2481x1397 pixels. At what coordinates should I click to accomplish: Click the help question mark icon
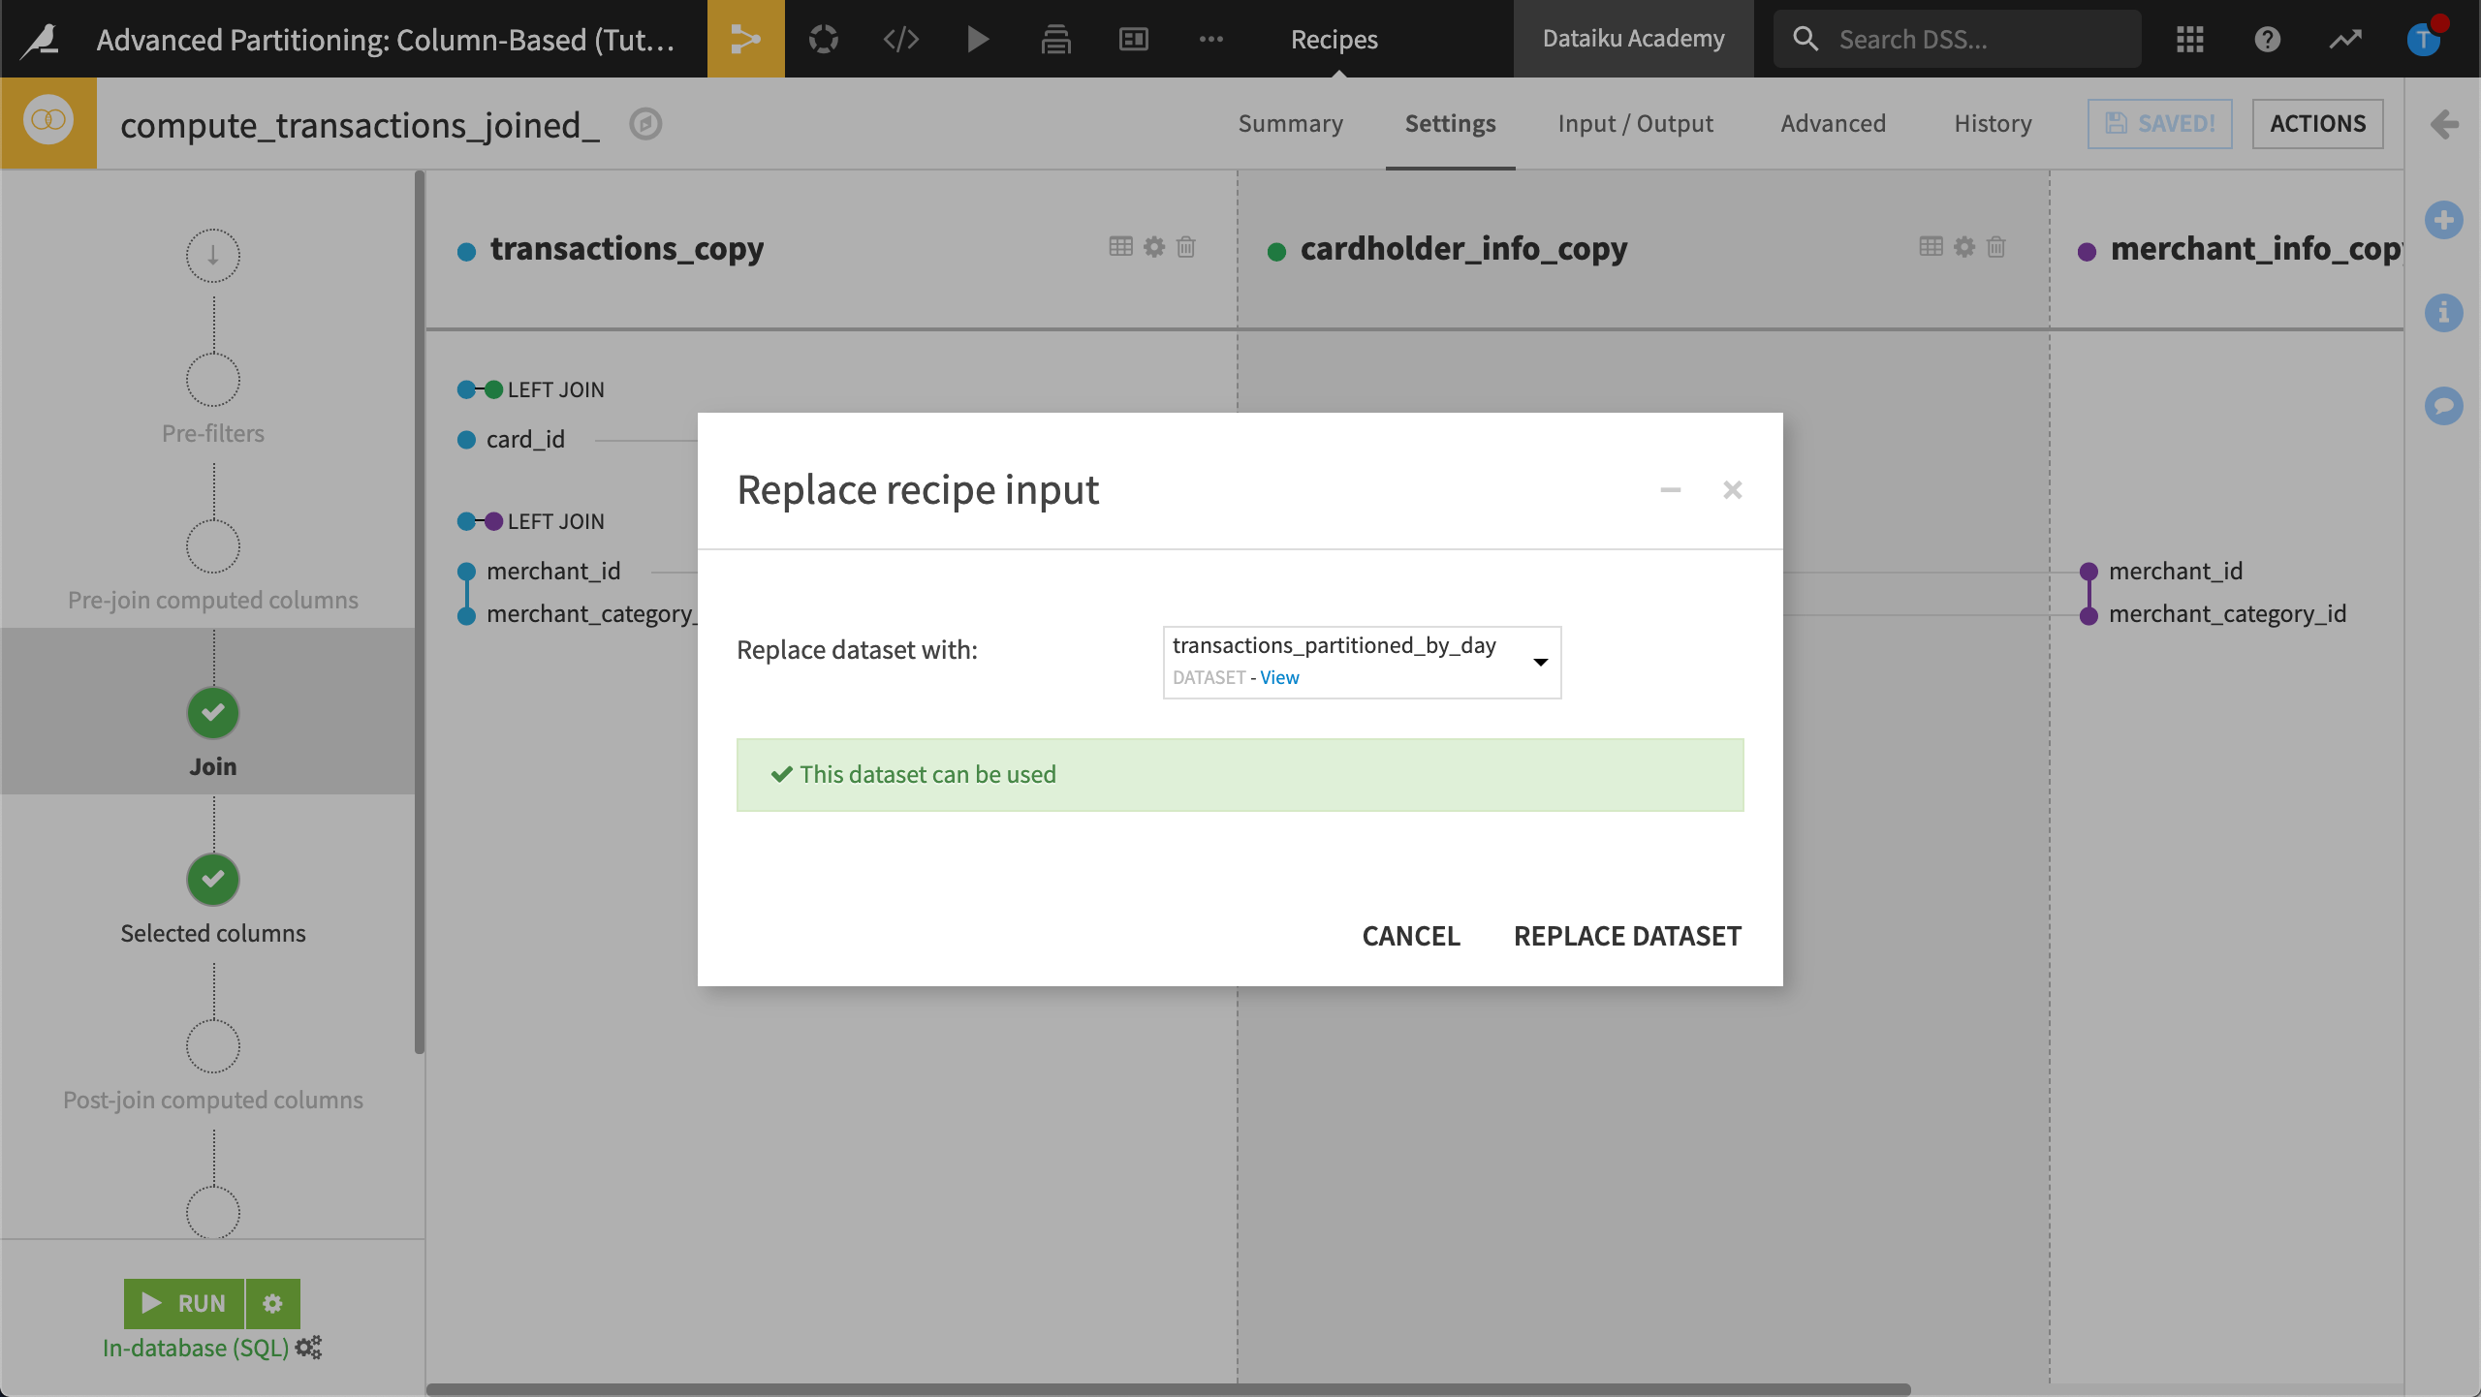2267,39
